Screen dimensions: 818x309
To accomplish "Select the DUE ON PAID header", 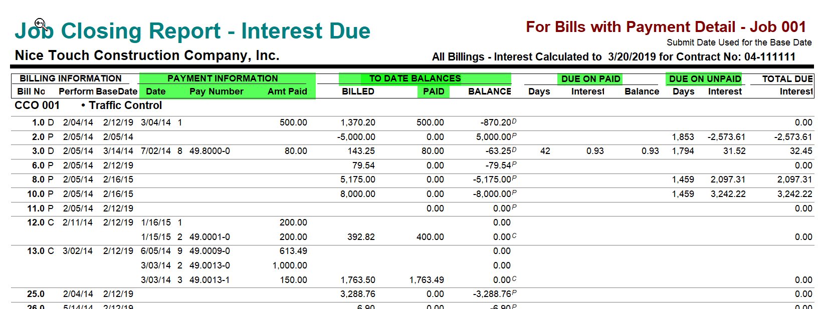I will point(591,79).
